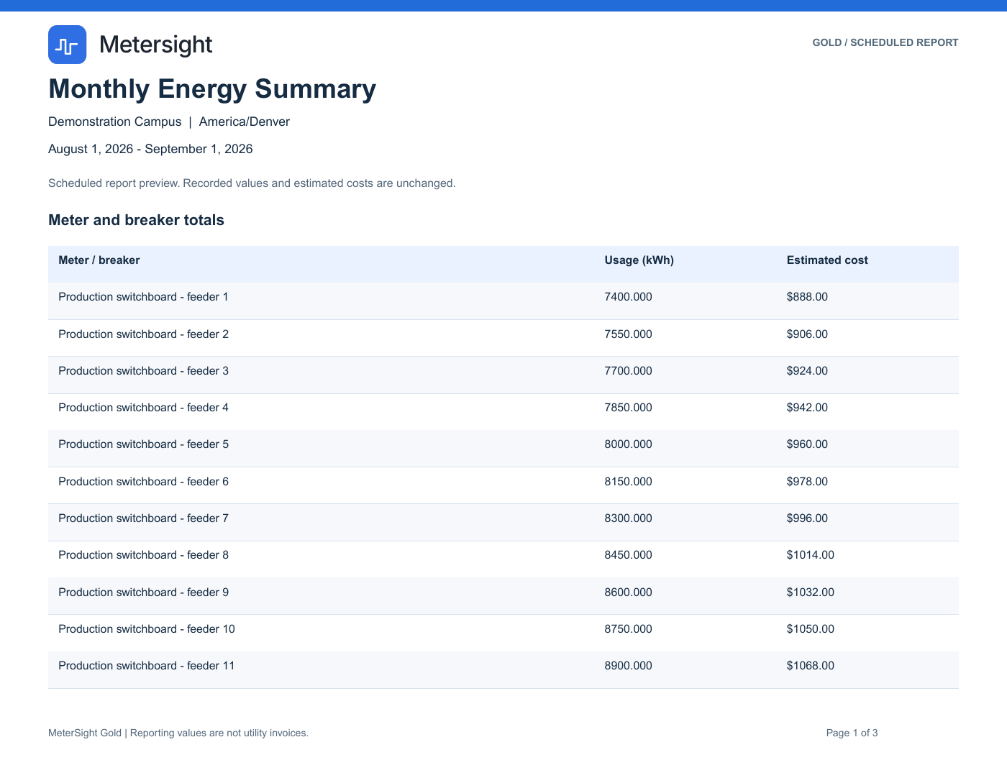Click the MeterSight Gold footer disclaimer
The image size is (1007, 778).
pos(178,733)
